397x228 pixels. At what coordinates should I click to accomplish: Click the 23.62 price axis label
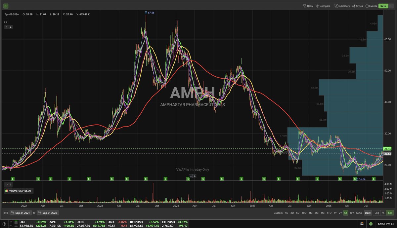pyautogui.click(x=387, y=153)
